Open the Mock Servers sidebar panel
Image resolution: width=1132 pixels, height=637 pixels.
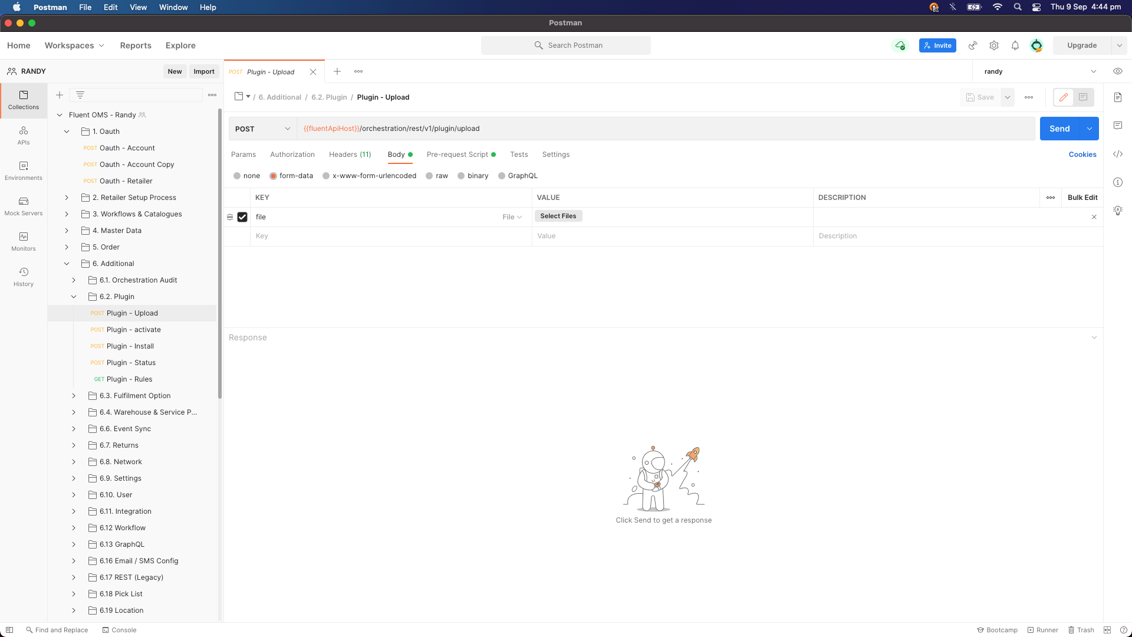(x=24, y=206)
